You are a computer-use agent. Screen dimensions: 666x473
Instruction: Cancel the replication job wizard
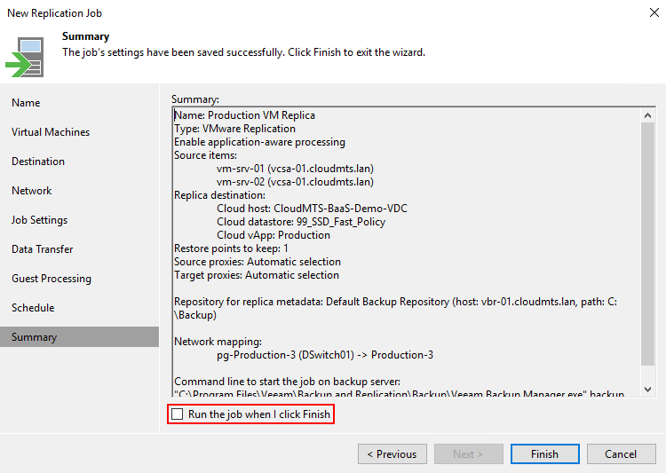coord(621,454)
